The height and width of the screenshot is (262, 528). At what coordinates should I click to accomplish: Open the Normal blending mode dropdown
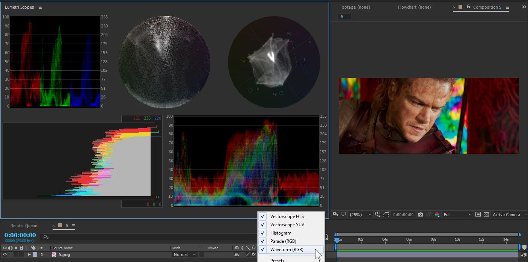click(x=184, y=254)
